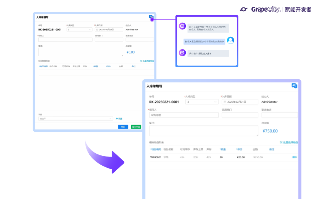Image resolution: width=319 pixels, height=199 pixels.
Task: Open the AI assistant icon in the ¥0.00 form
Action: [x=151, y=17]
